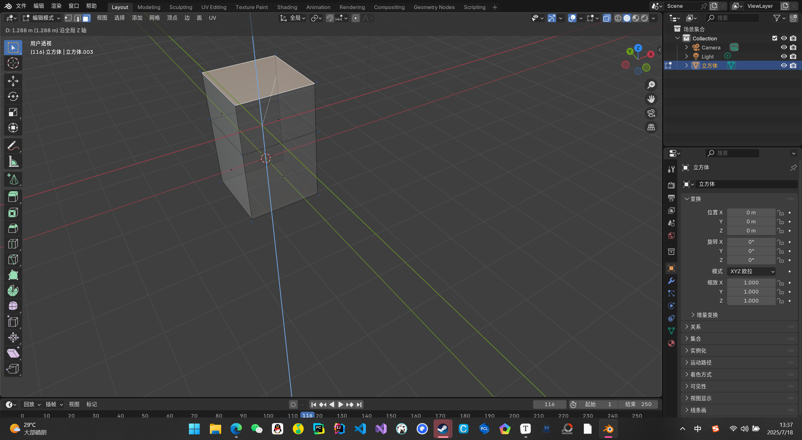
Task: Select the Annotate pencil tool
Action: click(13, 146)
